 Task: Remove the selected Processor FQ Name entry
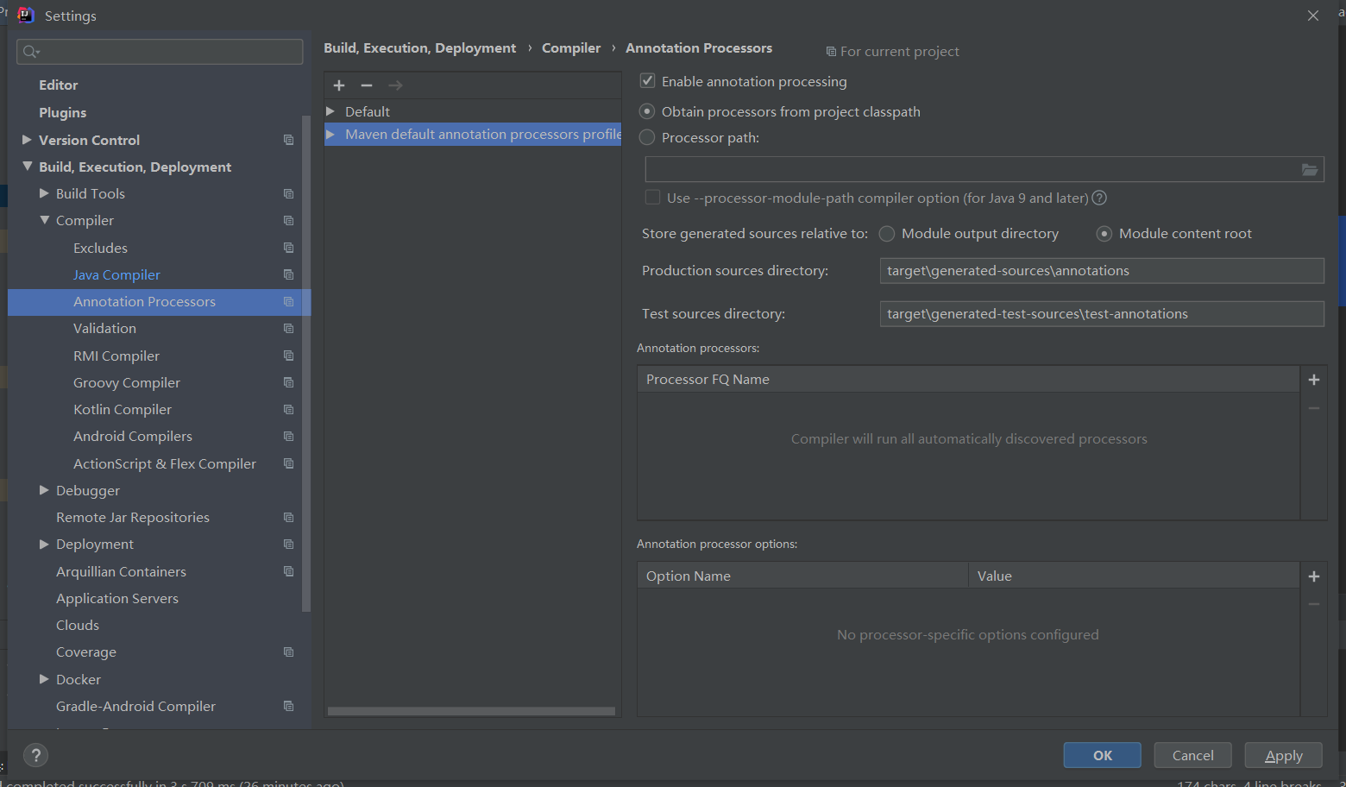1314,408
